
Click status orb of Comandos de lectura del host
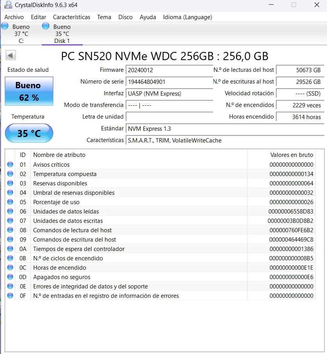[x=10, y=230]
